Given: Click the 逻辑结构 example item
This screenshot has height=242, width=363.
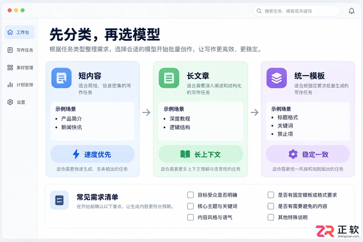Looking at the screenshot, I should 180,127.
